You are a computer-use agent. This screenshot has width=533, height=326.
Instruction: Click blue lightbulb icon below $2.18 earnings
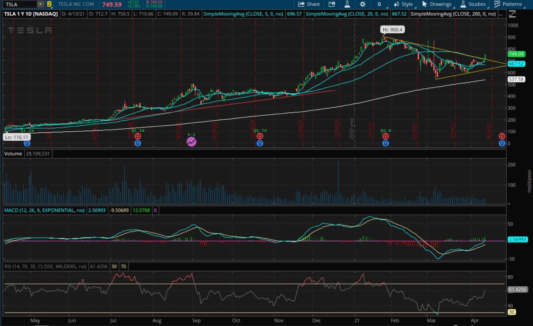tap(138, 143)
